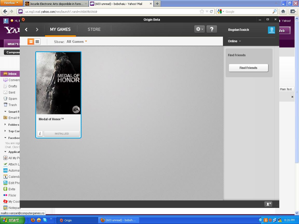Open the Windows start menu
This screenshot has height=224, width=299.
pyautogui.click(x=12, y=220)
